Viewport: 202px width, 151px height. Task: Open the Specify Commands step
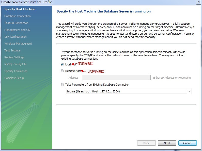click(16, 71)
